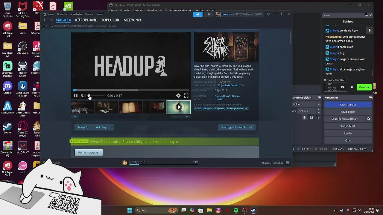Switch Steam to Big Picture mode icon
The image size is (383, 215).
pyautogui.click(x=268, y=14)
